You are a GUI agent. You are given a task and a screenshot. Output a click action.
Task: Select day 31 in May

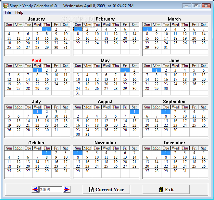click(x=78, y=93)
